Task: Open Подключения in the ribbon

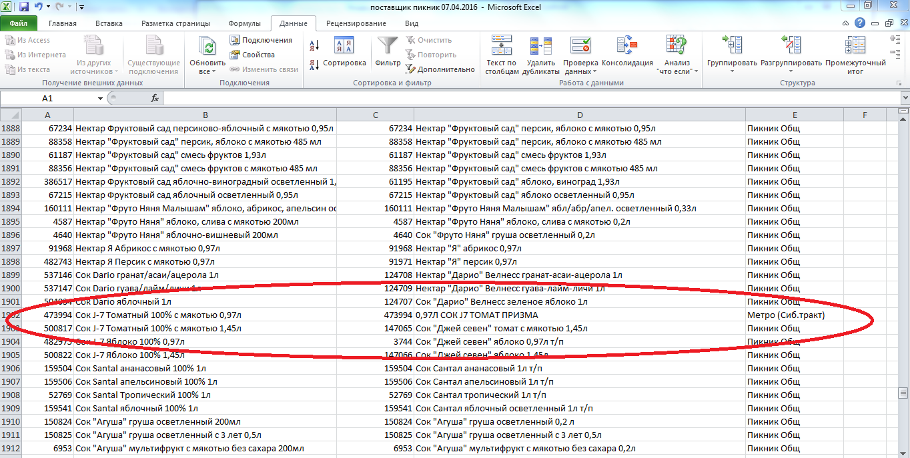Action: pos(261,40)
